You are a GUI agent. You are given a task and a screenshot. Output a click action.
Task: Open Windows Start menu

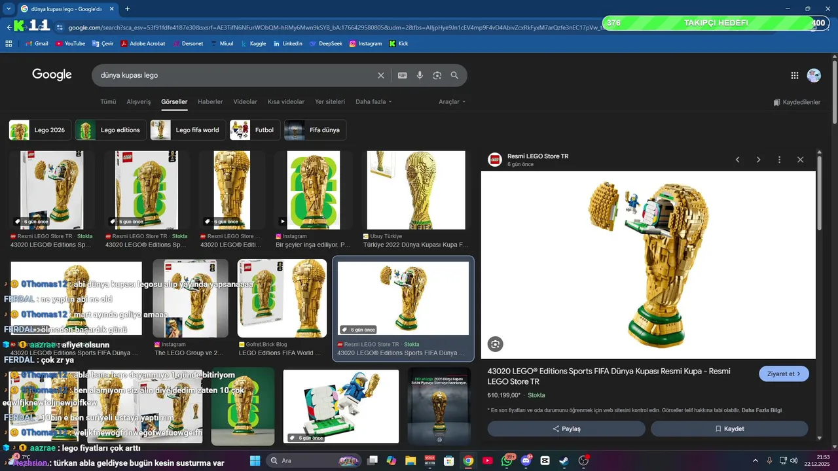[x=255, y=461]
